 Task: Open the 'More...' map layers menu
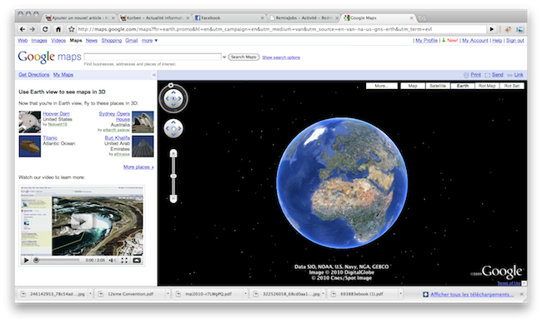[382, 86]
